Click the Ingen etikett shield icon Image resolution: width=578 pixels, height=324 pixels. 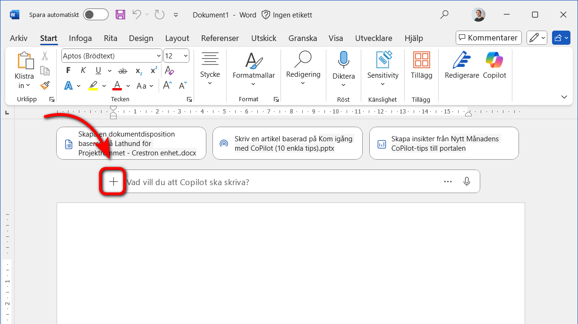[x=266, y=15]
